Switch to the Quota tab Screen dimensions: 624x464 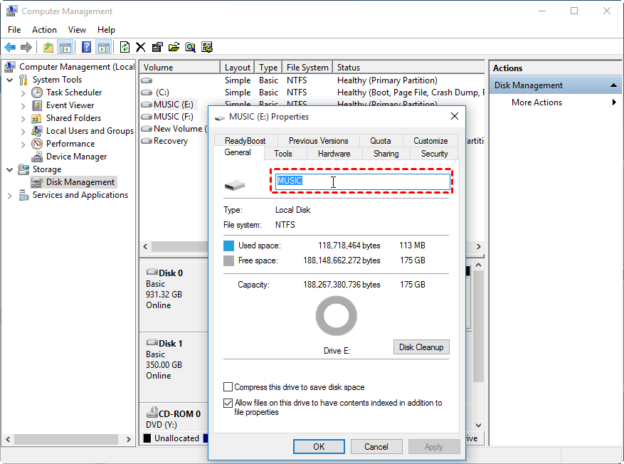click(381, 140)
